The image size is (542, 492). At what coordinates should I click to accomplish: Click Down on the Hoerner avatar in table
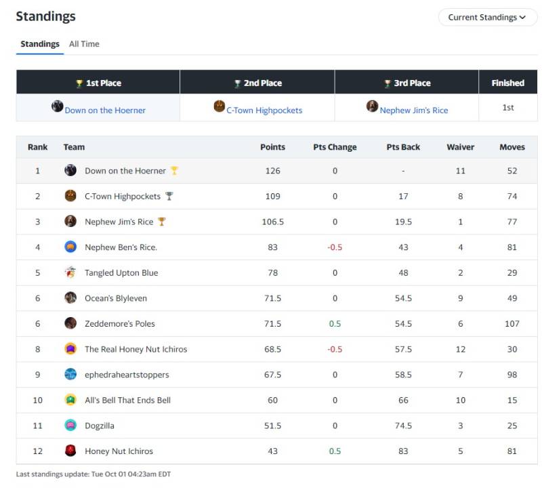pyautogui.click(x=70, y=170)
